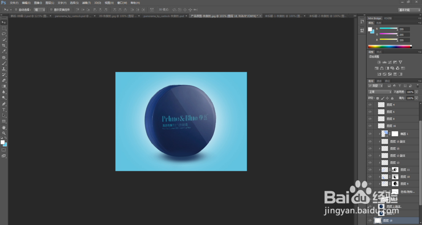The image size is (422, 225).
Task: Click the G value input field
Action: [x=404, y=35]
